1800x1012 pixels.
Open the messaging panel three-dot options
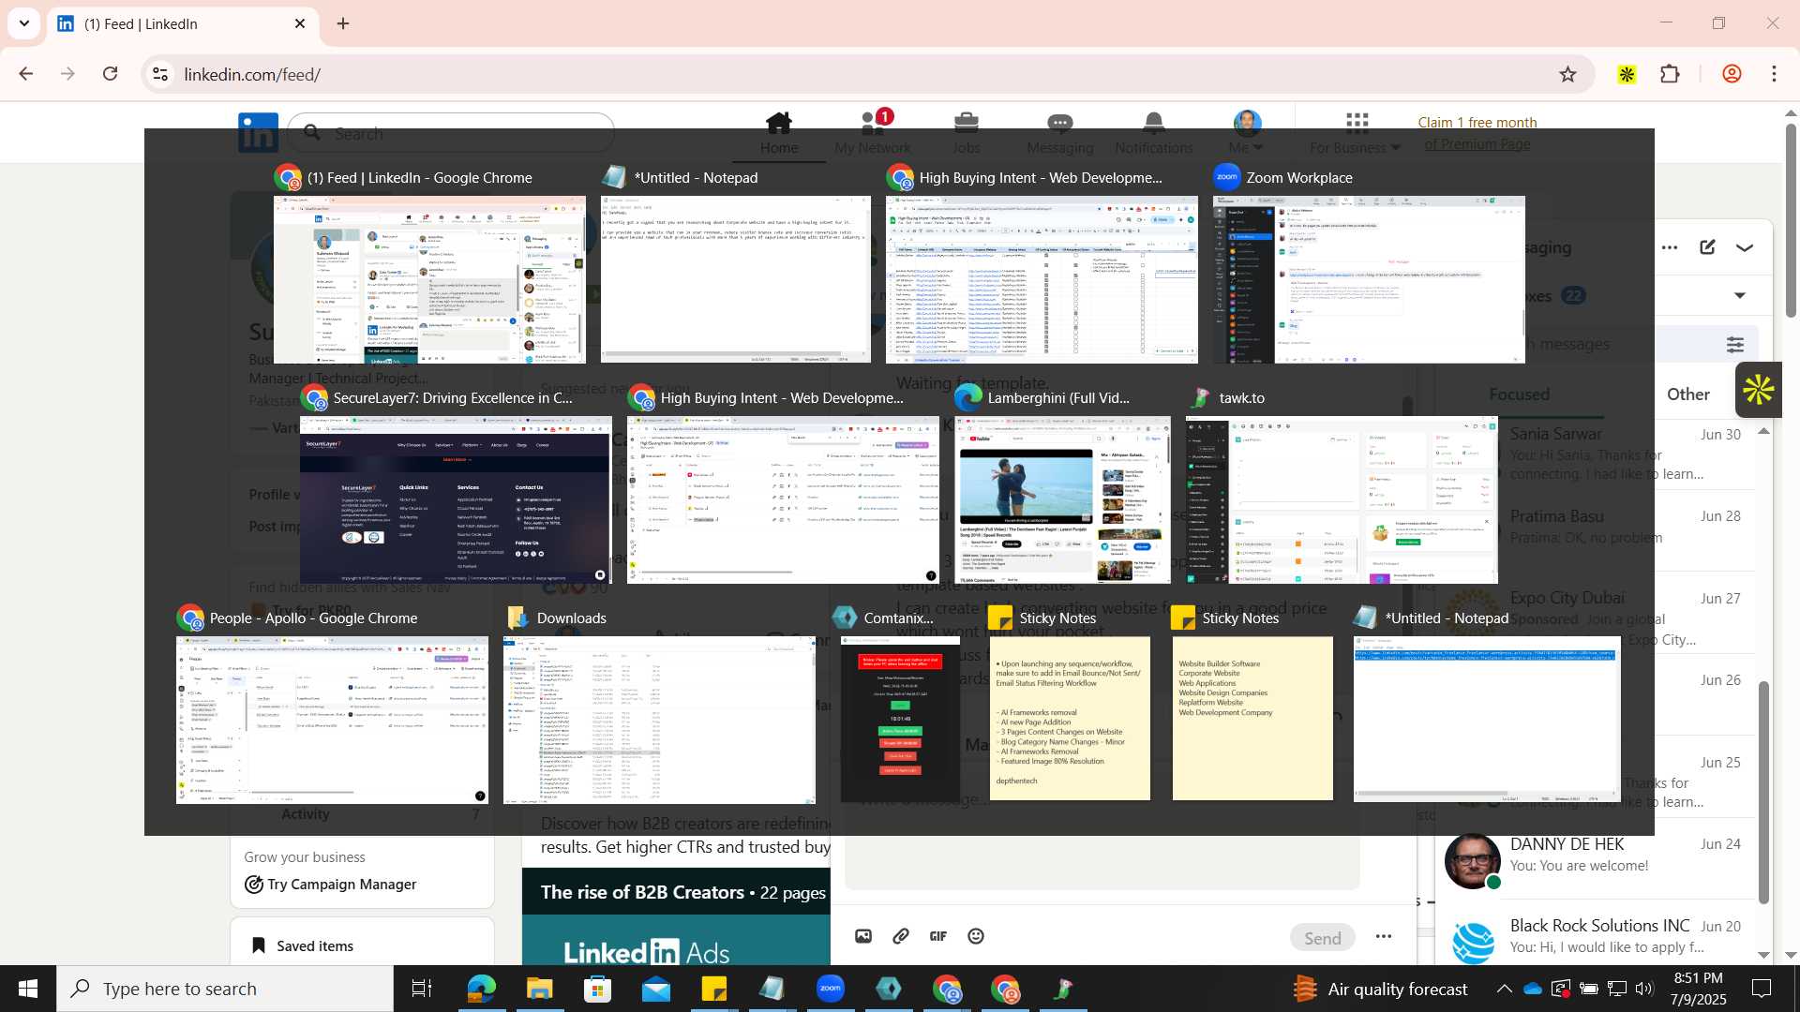1670,247
